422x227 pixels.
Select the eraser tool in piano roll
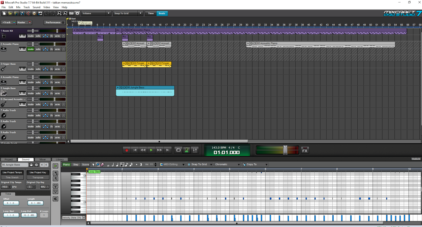click(102, 165)
